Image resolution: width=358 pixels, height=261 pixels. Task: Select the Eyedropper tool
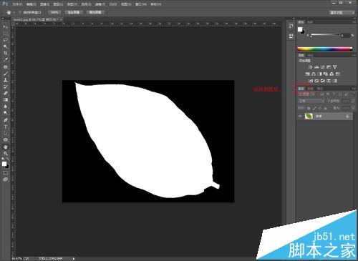(x=5, y=60)
